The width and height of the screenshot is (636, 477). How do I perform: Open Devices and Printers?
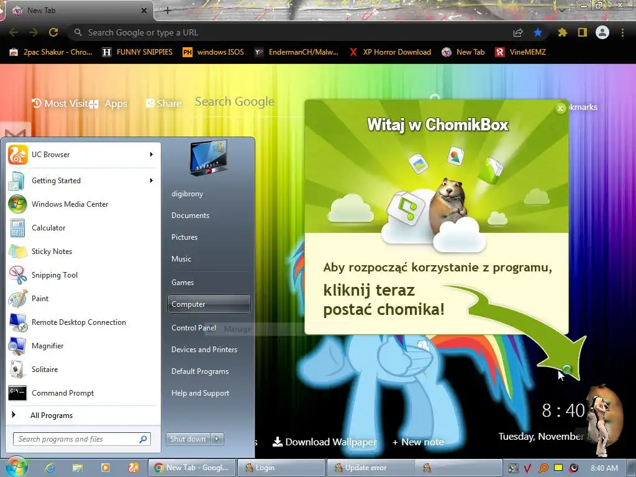(204, 350)
